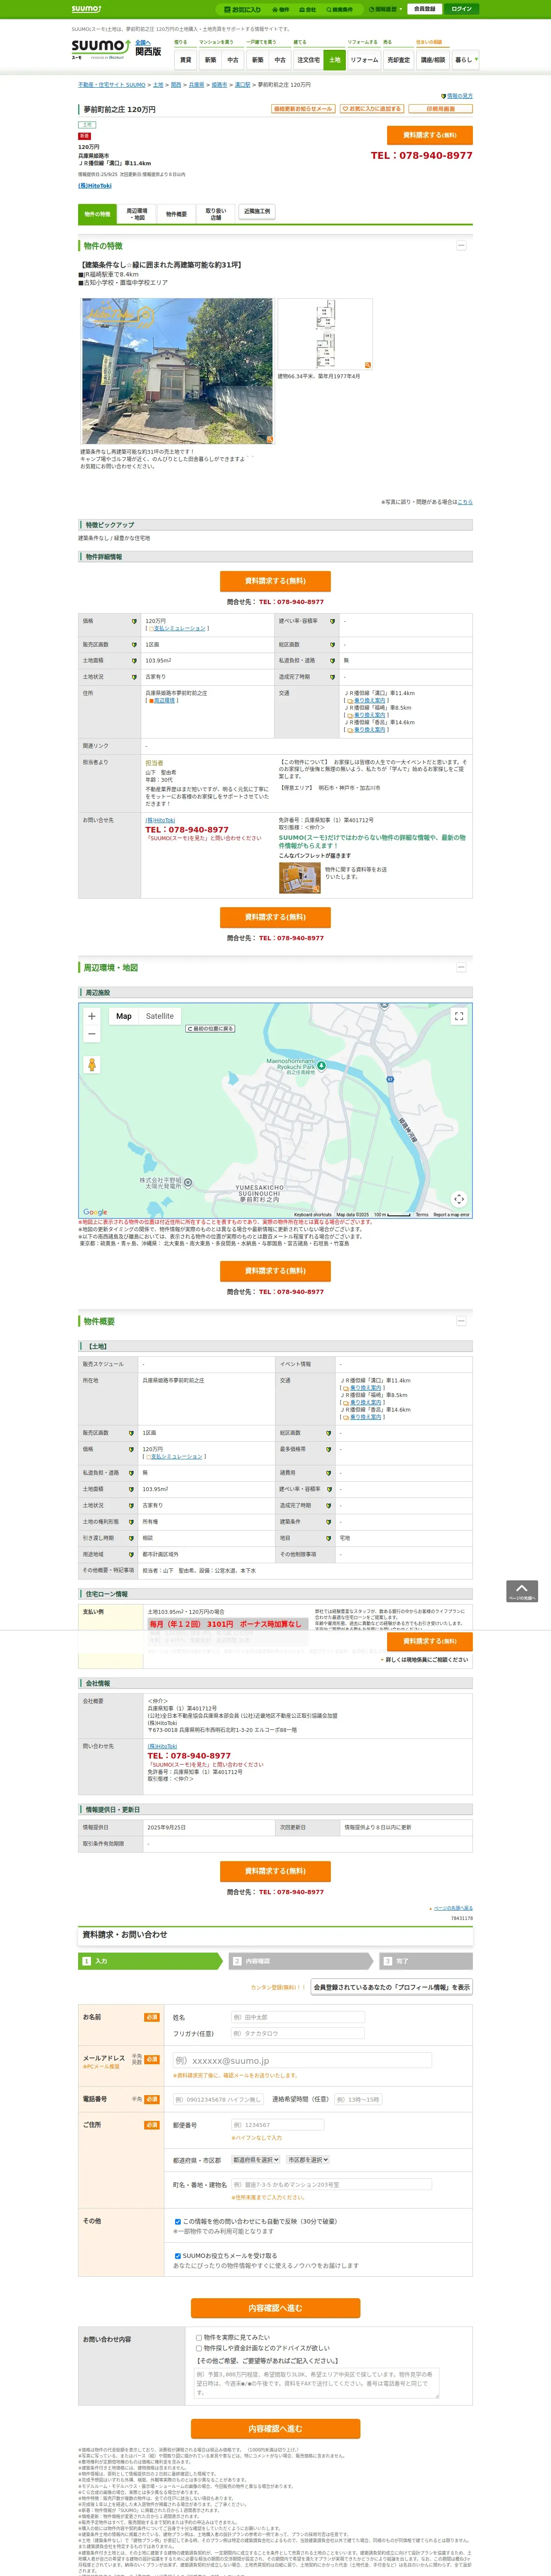Click the 会員登録 button
The height and width of the screenshot is (2576, 551).
pyautogui.click(x=424, y=9)
